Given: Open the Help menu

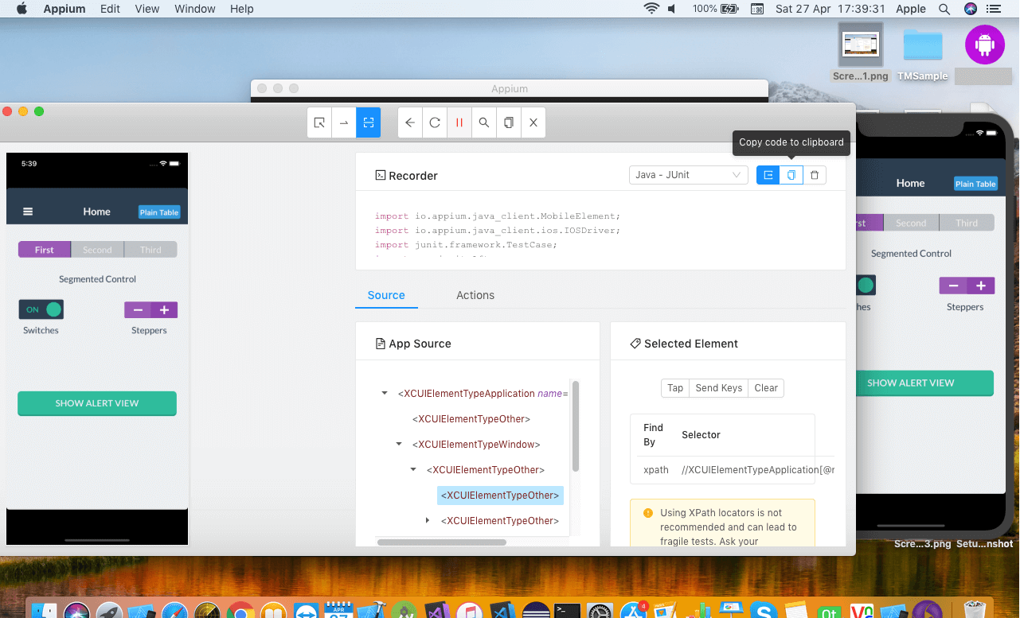Looking at the screenshot, I should pos(242,9).
